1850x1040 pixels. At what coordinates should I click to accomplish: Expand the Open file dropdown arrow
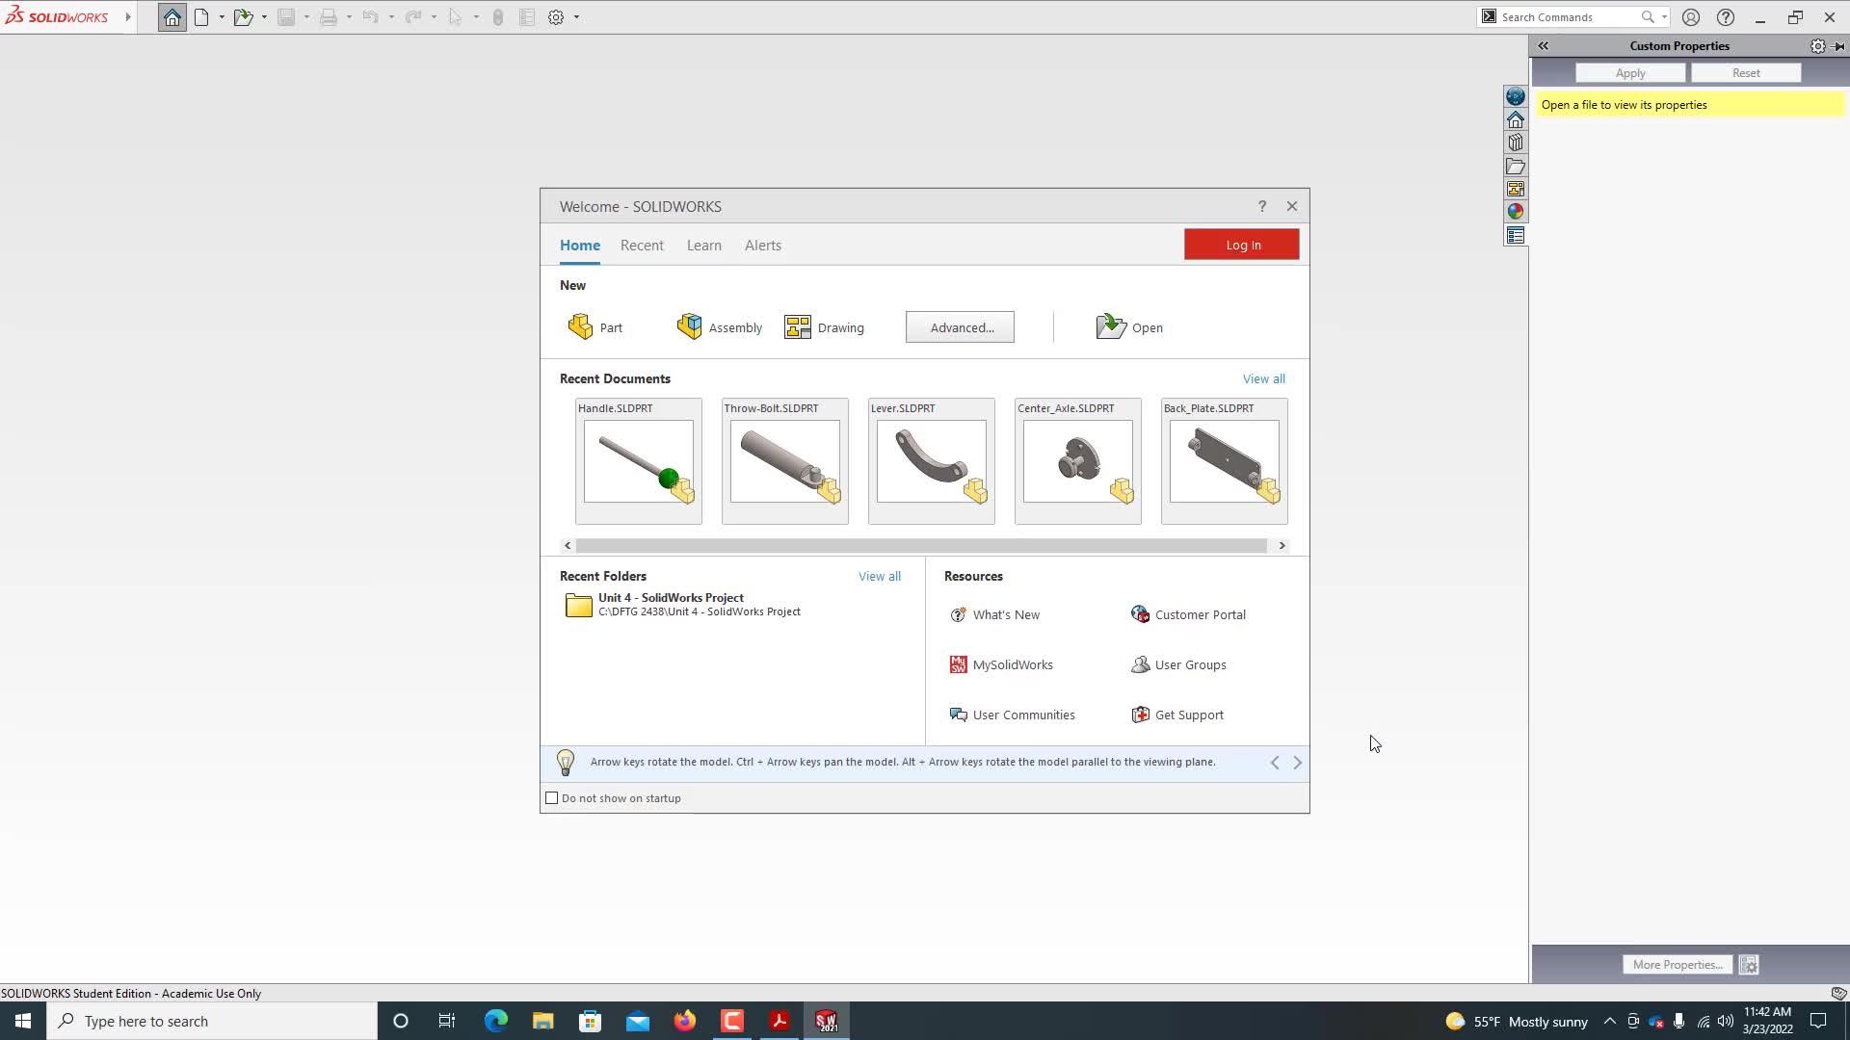(x=264, y=17)
